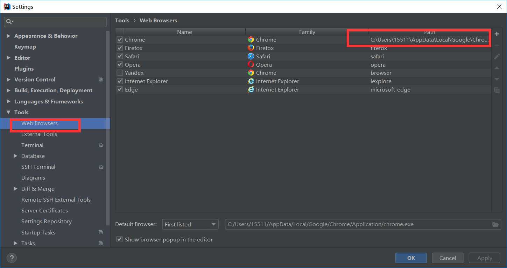Open the help question mark icon
The height and width of the screenshot is (268, 507).
coord(12,258)
